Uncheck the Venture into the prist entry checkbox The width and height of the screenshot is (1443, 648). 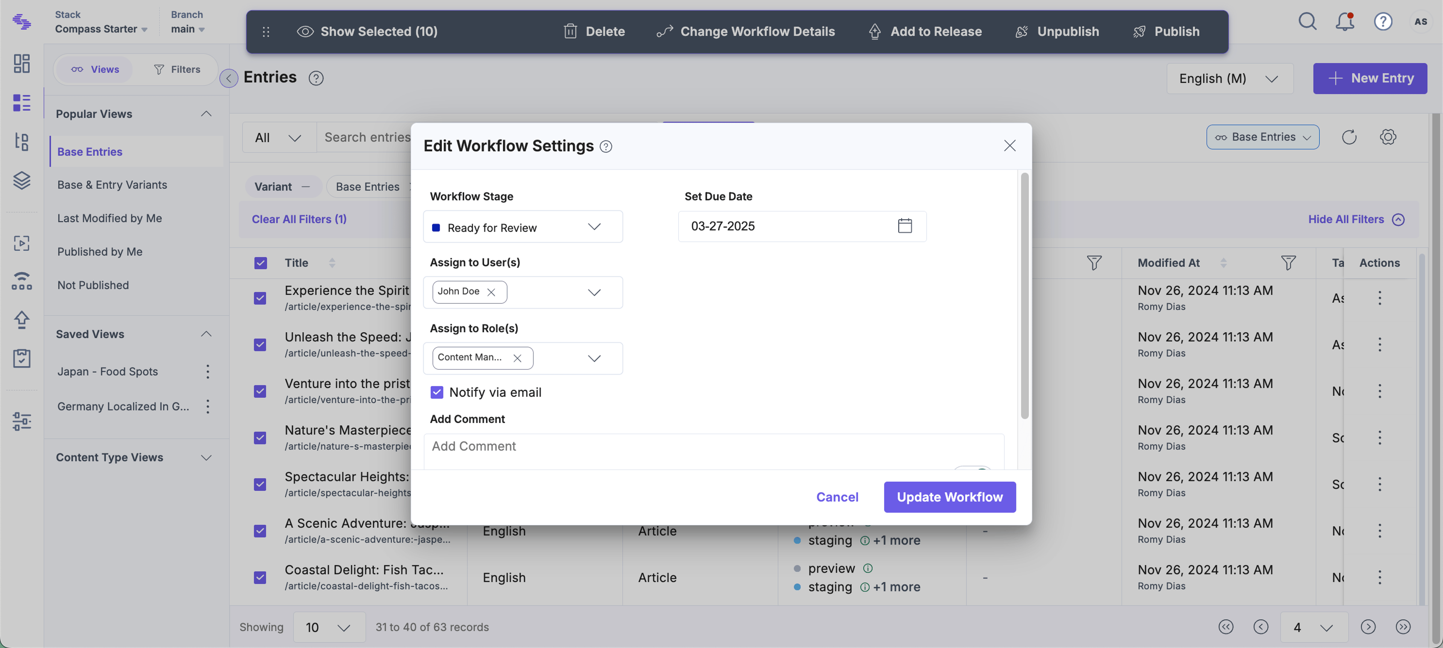pyautogui.click(x=260, y=390)
